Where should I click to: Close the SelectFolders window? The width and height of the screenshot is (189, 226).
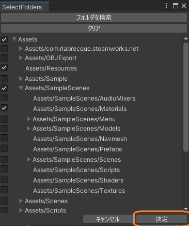(x=184, y=6)
